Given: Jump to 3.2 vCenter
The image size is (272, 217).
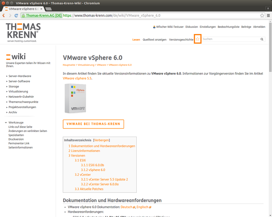Looking at the screenshot, I should 83,175.
